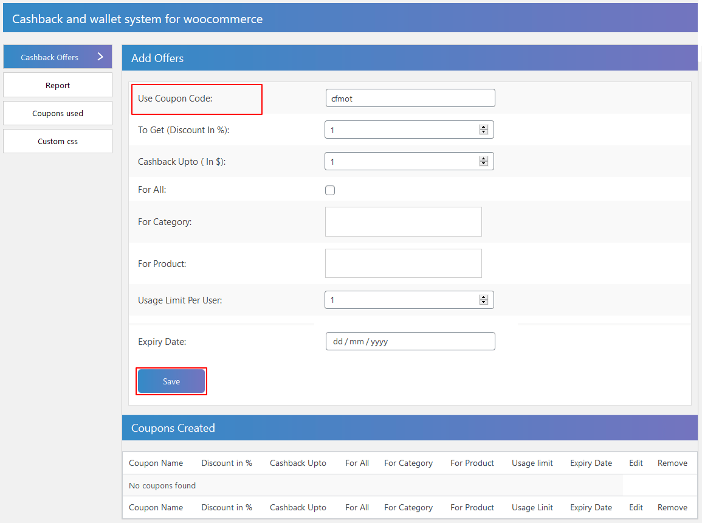Click the Expiry Date top column header

[591, 463]
